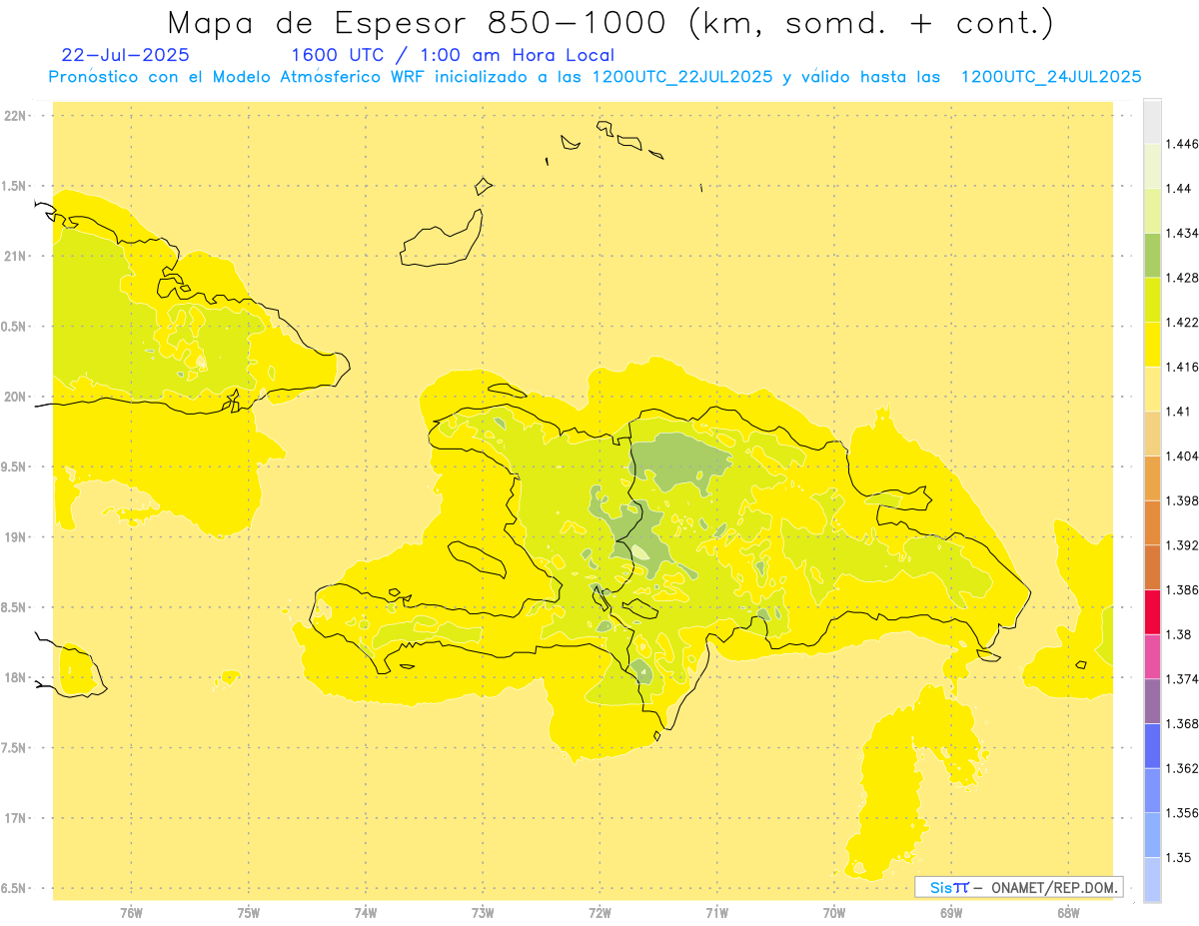Select the orange swatch between 1.398 and 1.404

[x=1152, y=477]
